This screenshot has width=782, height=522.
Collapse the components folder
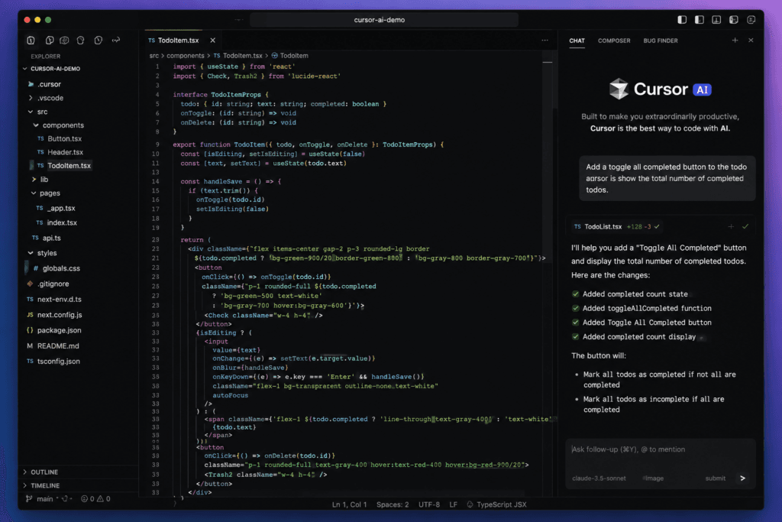(36, 125)
